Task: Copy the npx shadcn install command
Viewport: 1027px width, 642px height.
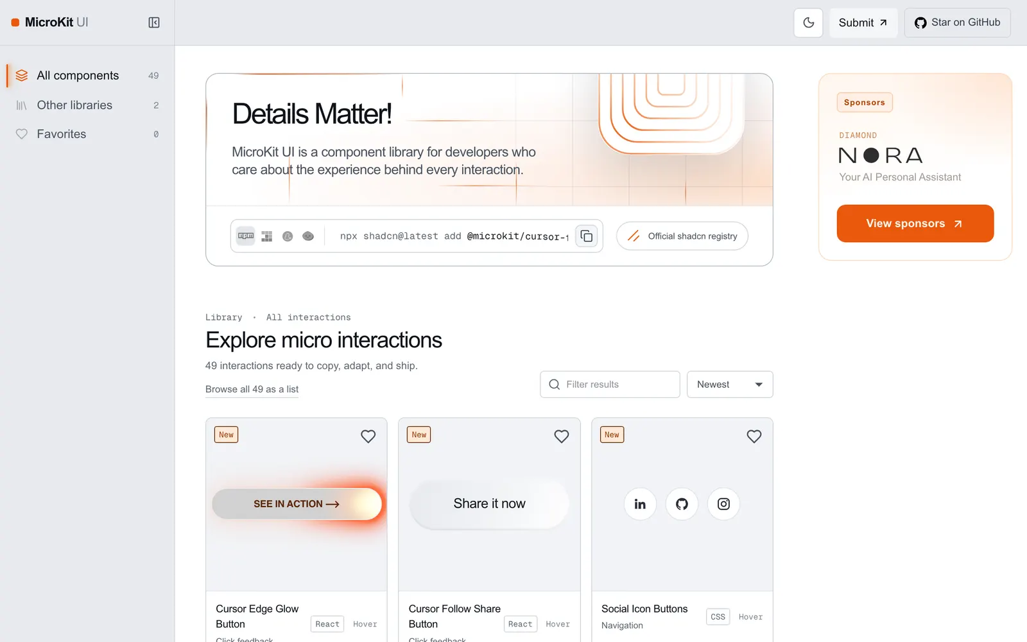Action: (x=587, y=236)
